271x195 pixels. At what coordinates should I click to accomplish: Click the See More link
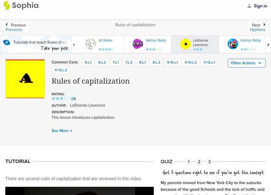pyautogui.click(x=62, y=130)
